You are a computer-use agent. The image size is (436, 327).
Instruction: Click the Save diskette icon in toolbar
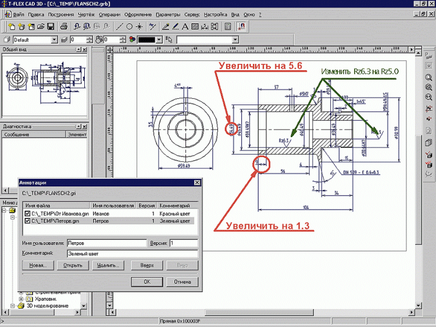51,27
